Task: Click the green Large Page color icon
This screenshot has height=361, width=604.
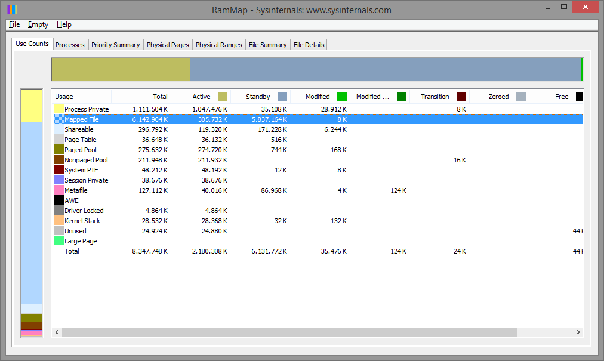Action: (59, 241)
